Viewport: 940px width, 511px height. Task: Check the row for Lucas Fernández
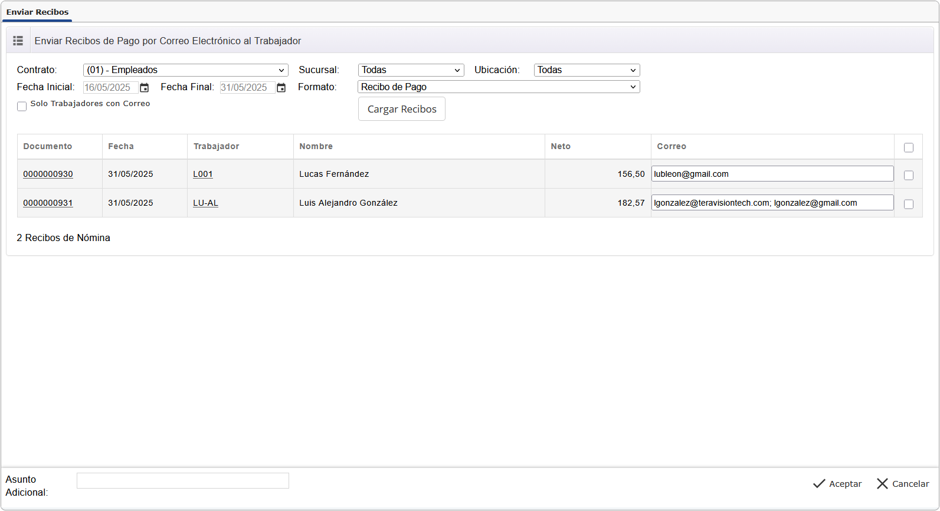click(909, 175)
